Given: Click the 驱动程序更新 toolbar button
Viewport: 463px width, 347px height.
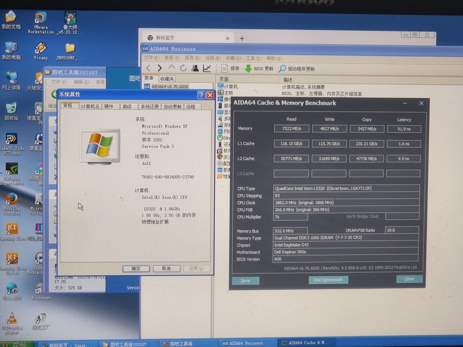Looking at the screenshot, I should [x=297, y=69].
